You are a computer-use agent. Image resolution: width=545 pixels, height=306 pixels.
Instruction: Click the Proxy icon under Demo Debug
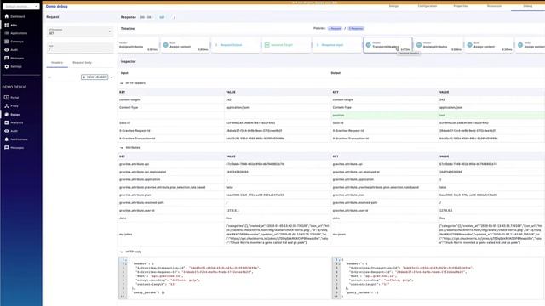pos(6,105)
